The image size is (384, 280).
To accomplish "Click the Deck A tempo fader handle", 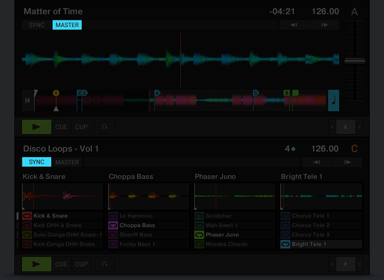I will click(x=354, y=61).
